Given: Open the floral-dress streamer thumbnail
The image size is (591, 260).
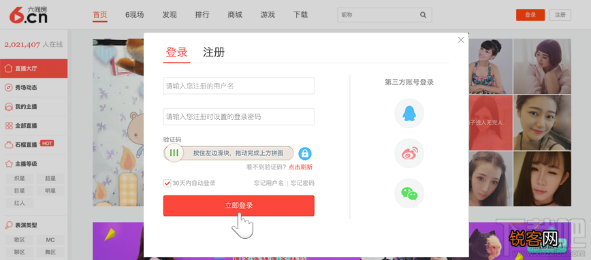Looking at the screenshot, I should [490, 66].
